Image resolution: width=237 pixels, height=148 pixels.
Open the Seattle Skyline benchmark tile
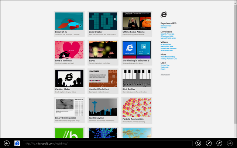103,110
